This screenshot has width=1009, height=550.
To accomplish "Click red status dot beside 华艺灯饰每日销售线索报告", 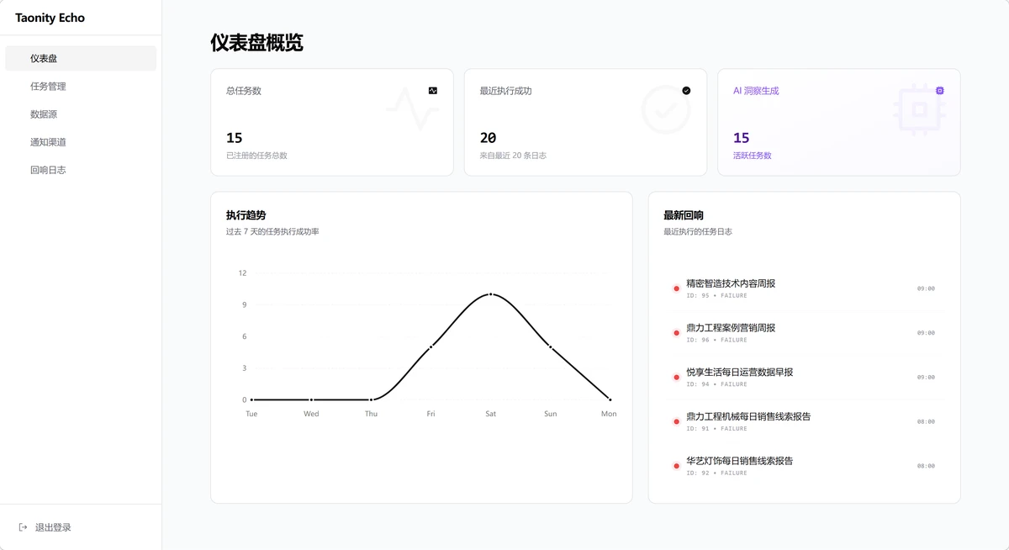I will [676, 466].
